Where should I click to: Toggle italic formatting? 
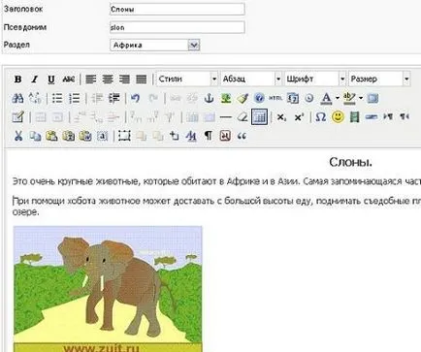[35, 79]
